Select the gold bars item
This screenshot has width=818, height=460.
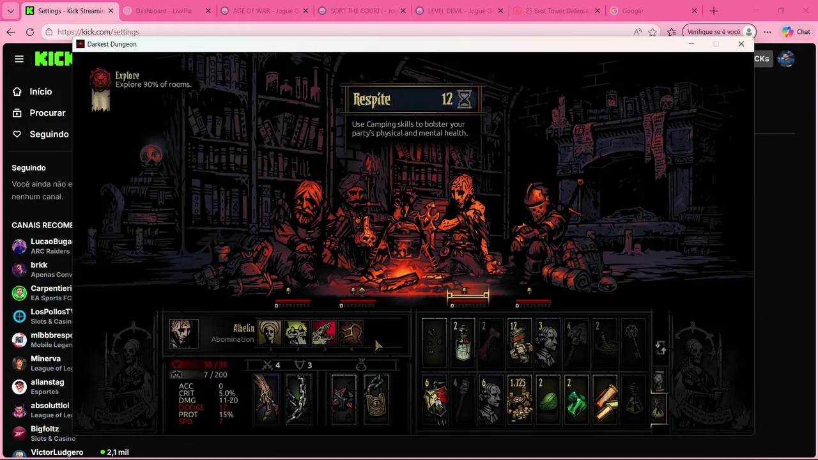605,401
